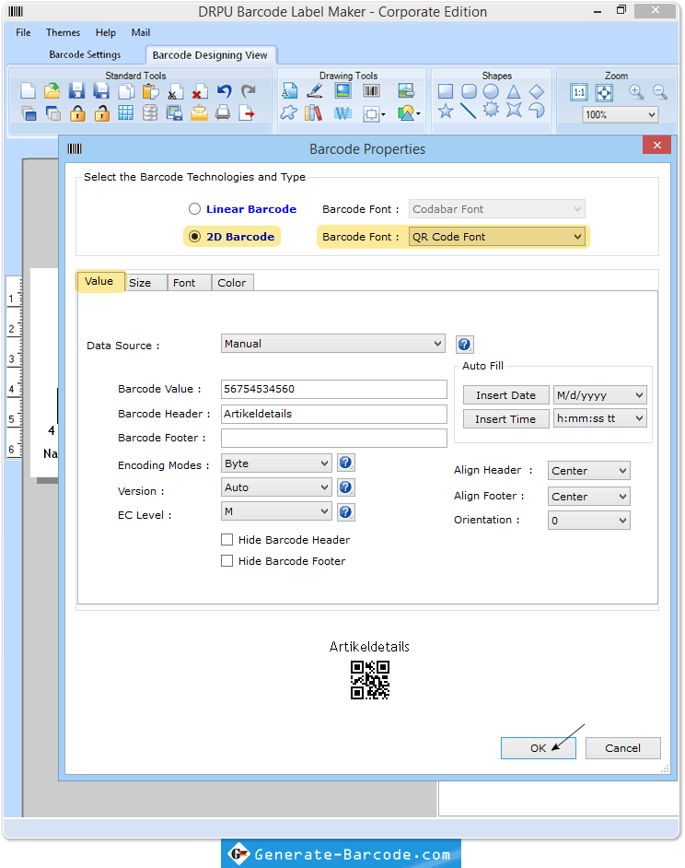Open the Data Source Manual dropdown
The height and width of the screenshot is (868, 685).
333,344
